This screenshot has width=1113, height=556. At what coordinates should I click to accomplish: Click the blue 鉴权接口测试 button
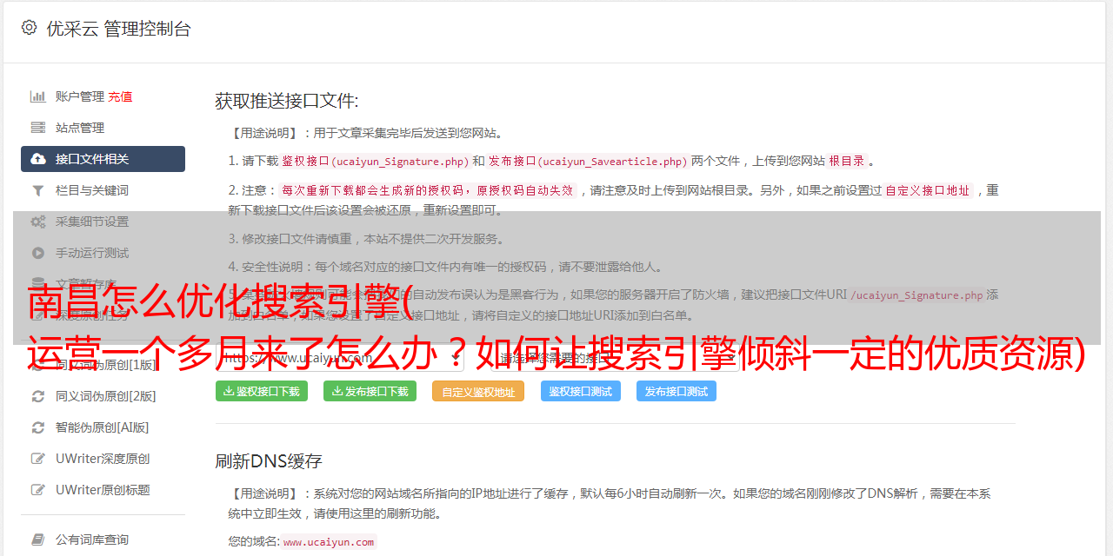(581, 391)
